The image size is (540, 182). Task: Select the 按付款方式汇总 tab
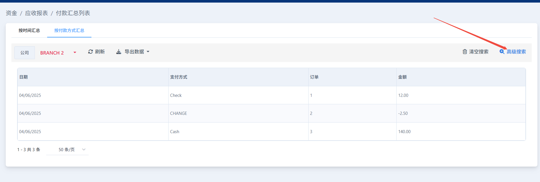[69, 31]
